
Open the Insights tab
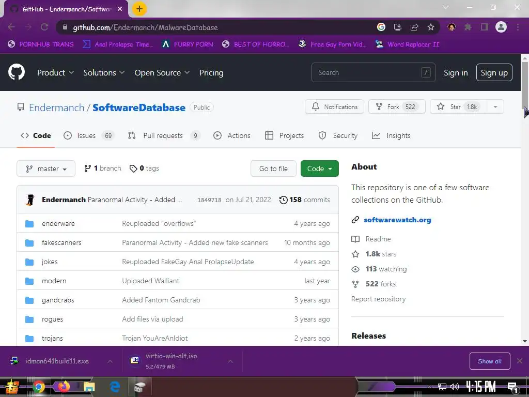point(391,135)
